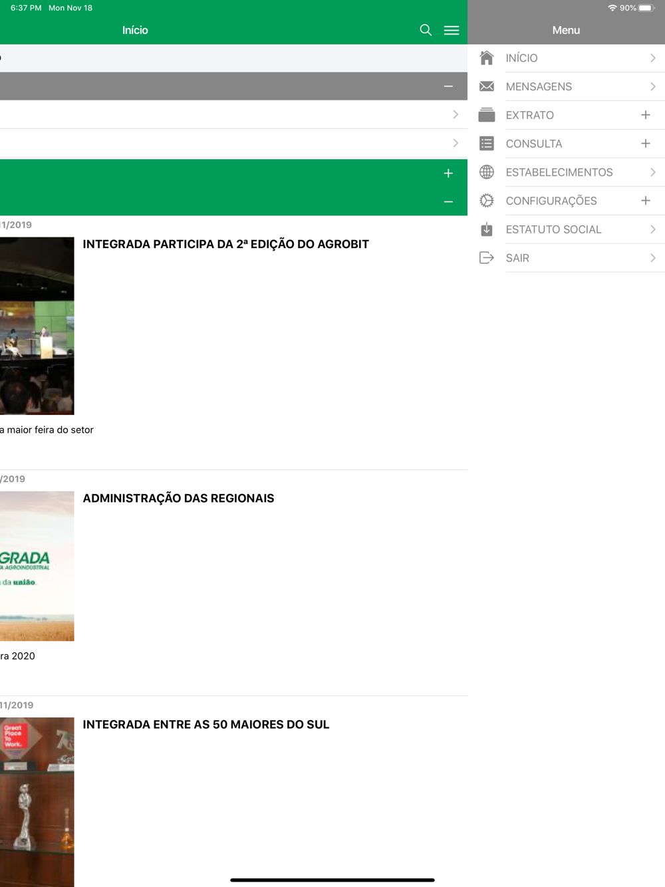This screenshot has height=887, width=665.
Task: Tap the envelope icon beside MENSAGENS
Action: (x=487, y=86)
